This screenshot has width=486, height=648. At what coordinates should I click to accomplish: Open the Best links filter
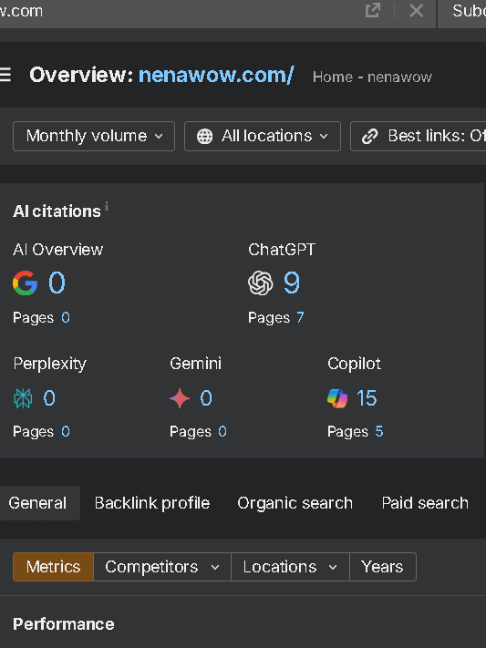(419, 136)
